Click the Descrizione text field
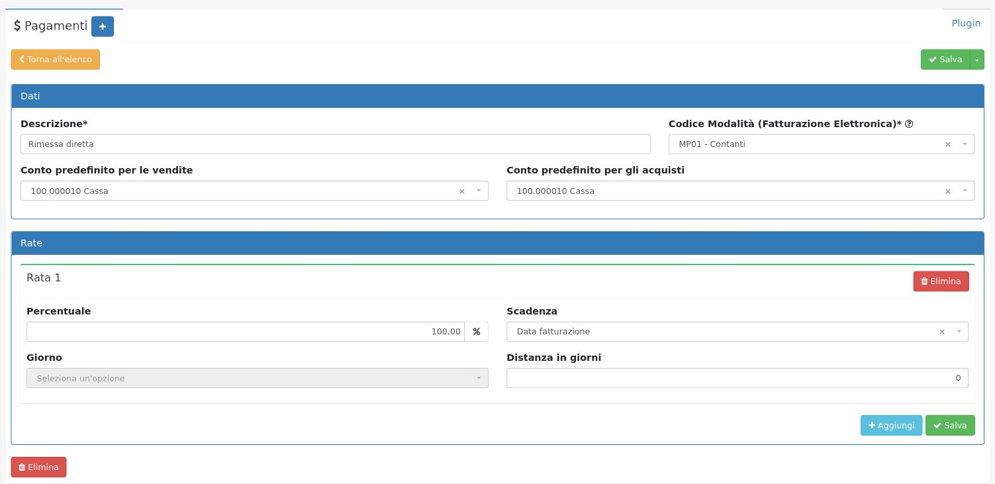Image resolution: width=995 pixels, height=484 pixels. [x=335, y=144]
